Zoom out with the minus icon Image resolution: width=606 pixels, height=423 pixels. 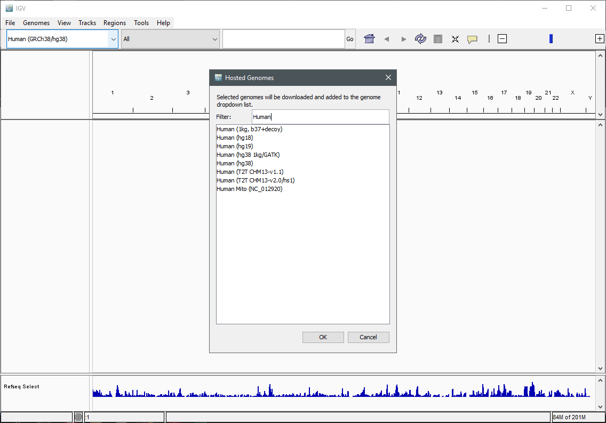click(502, 39)
